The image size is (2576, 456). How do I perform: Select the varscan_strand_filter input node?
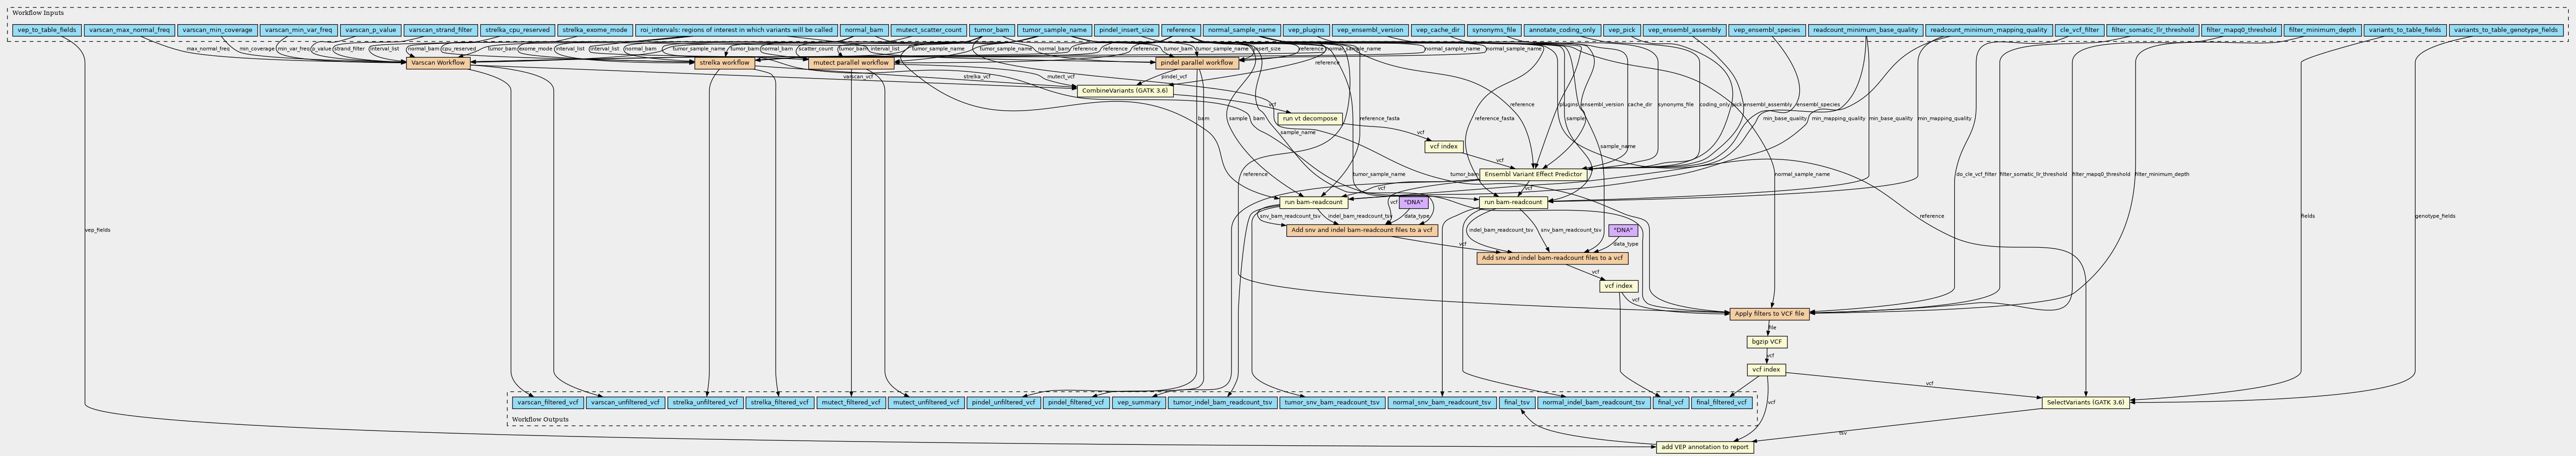coord(440,30)
